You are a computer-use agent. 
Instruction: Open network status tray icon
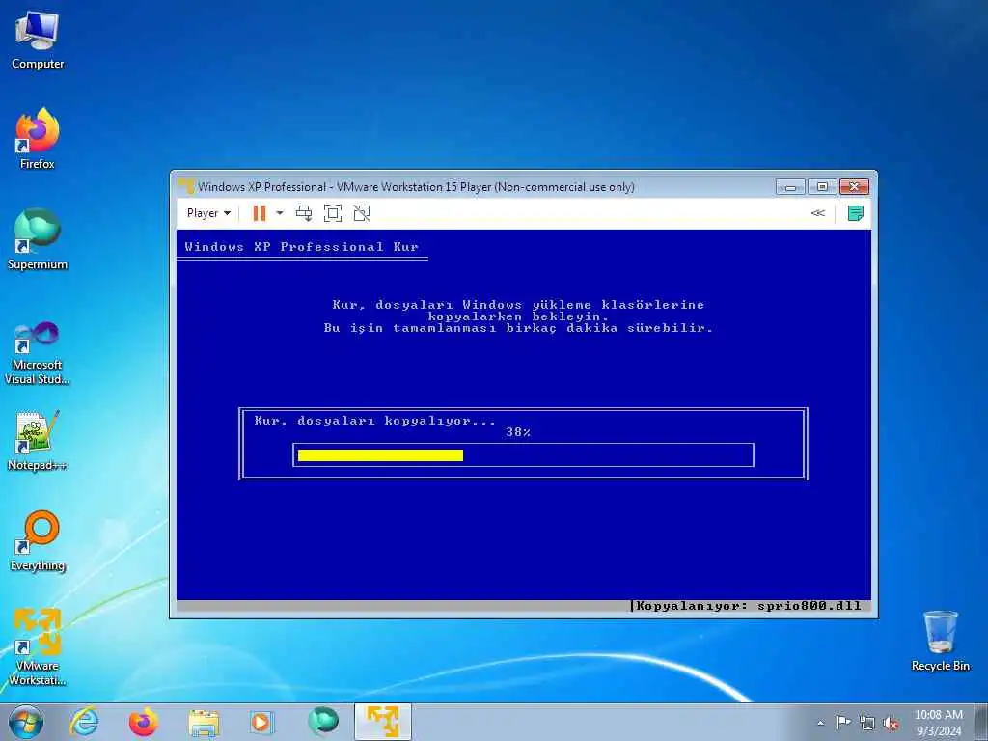867,724
